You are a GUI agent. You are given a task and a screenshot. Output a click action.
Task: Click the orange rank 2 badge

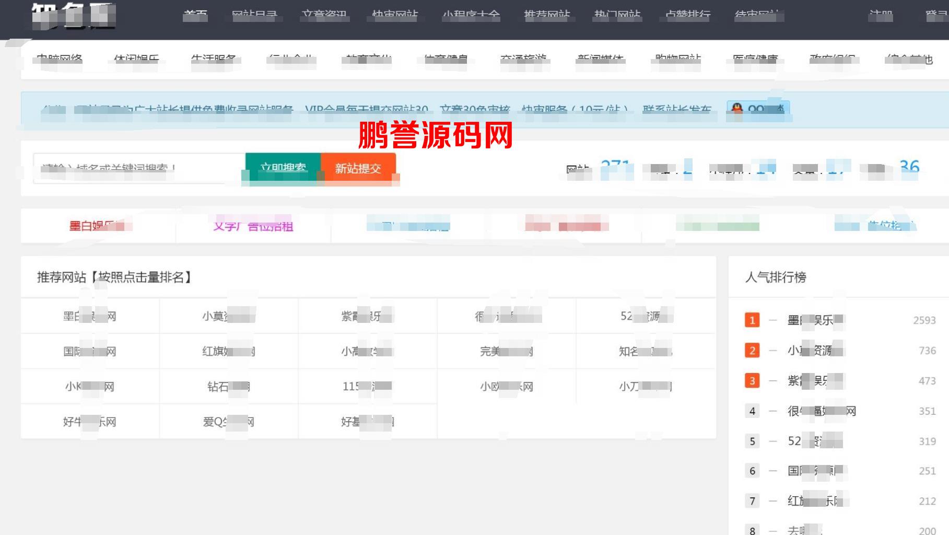(752, 351)
